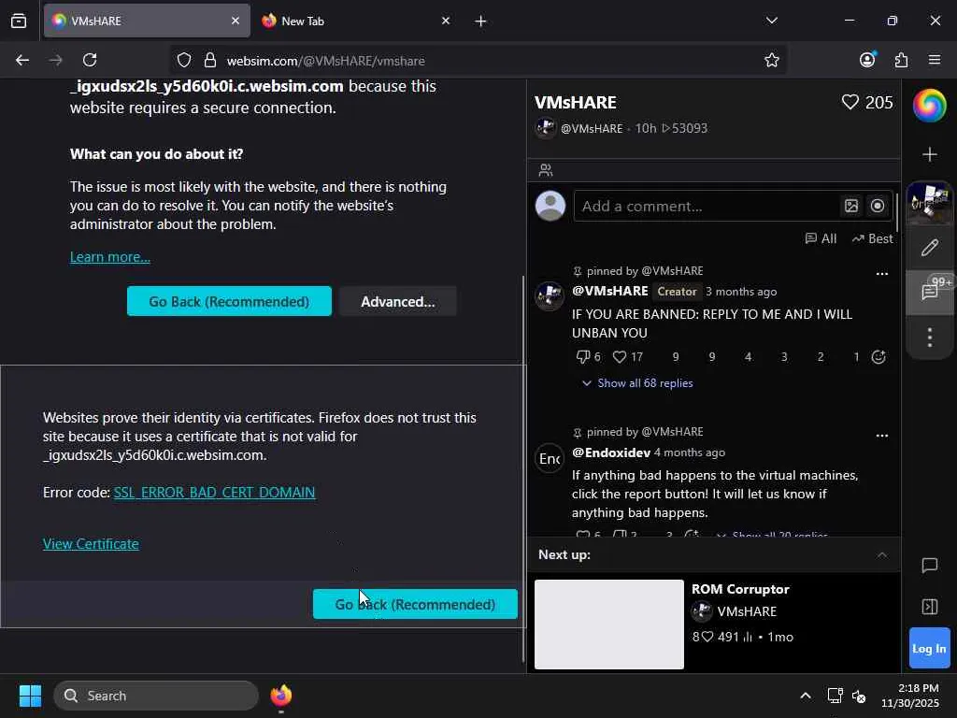The height and width of the screenshot is (718, 957).
Task: Open a new tab with plus button
Action: 480,21
